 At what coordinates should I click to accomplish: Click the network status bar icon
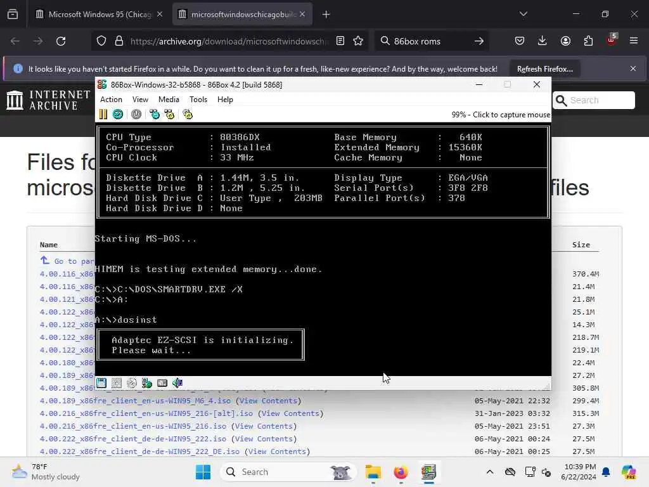pos(147,383)
